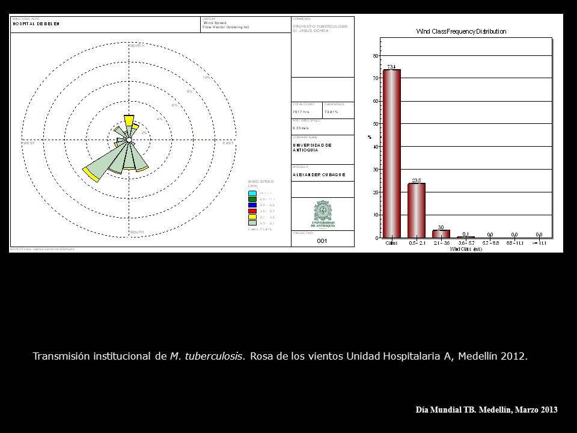Click the project number '001'

(322, 241)
